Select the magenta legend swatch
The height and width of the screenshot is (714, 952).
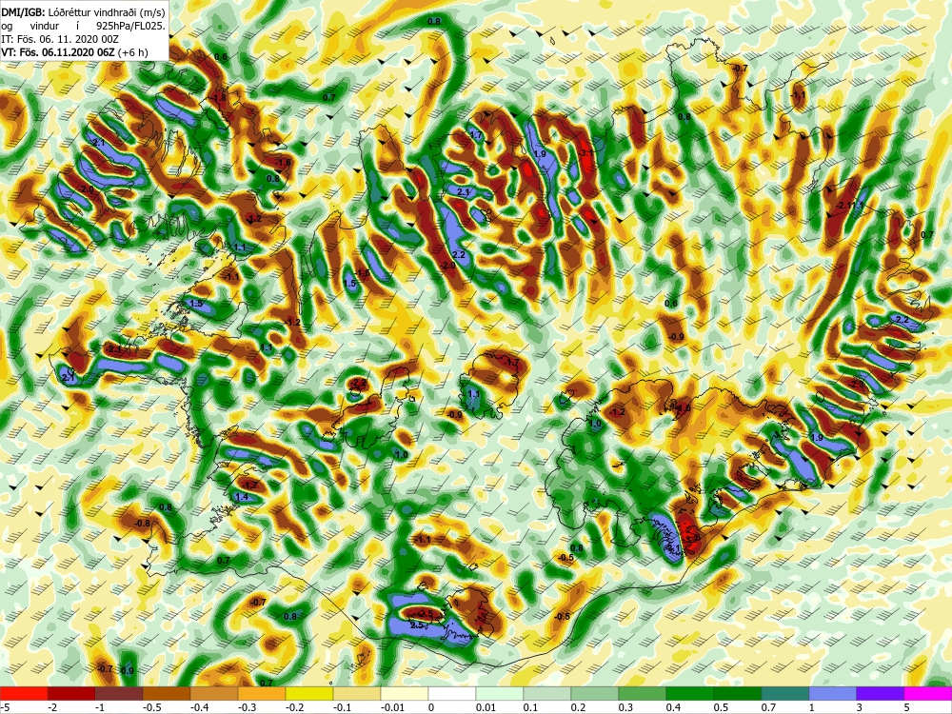[928, 693]
